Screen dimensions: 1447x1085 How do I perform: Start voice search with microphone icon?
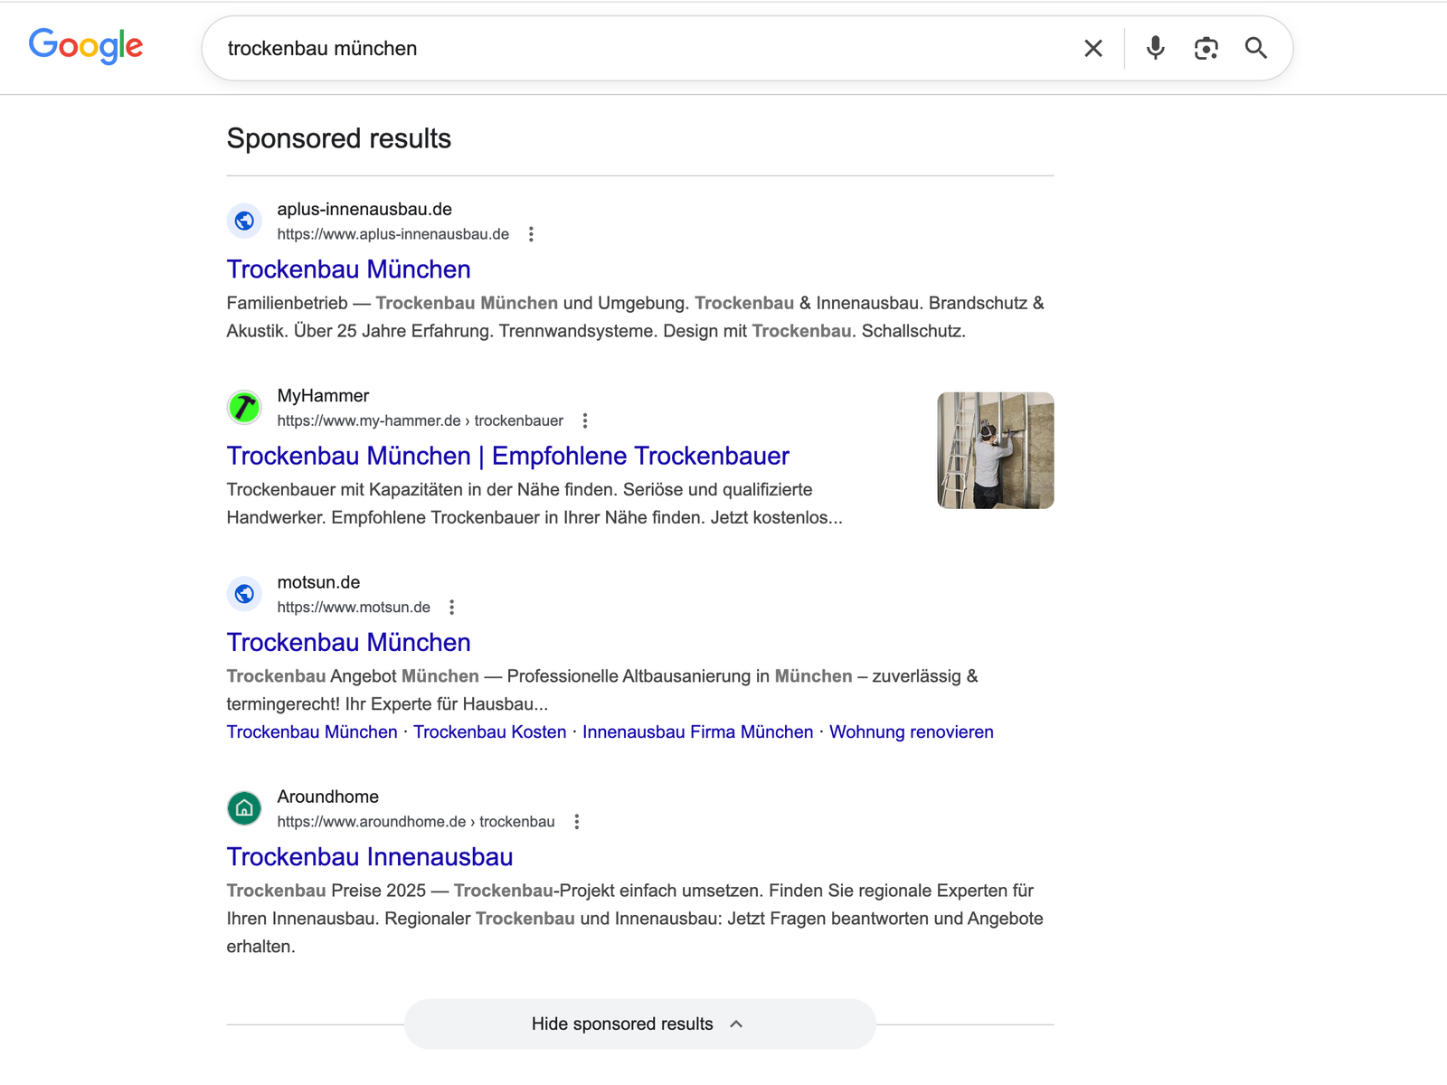click(x=1155, y=49)
